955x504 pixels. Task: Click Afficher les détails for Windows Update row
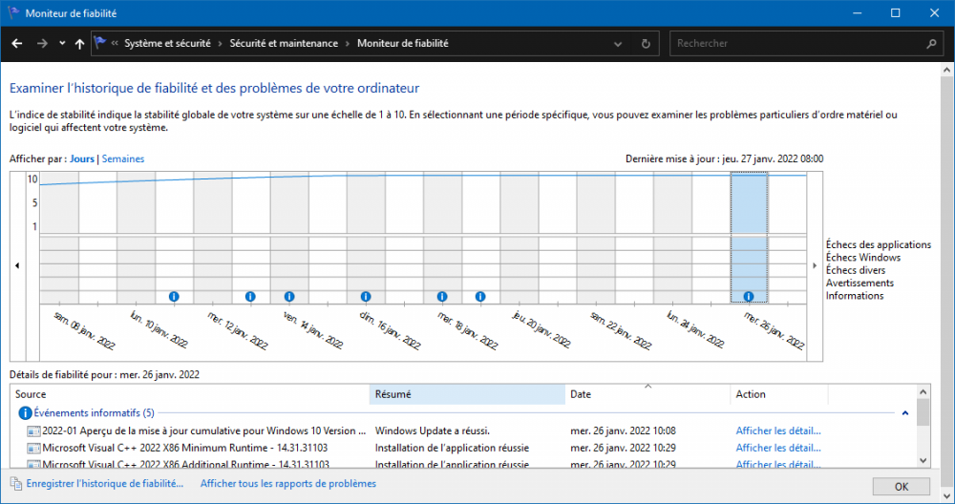click(x=777, y=430)
